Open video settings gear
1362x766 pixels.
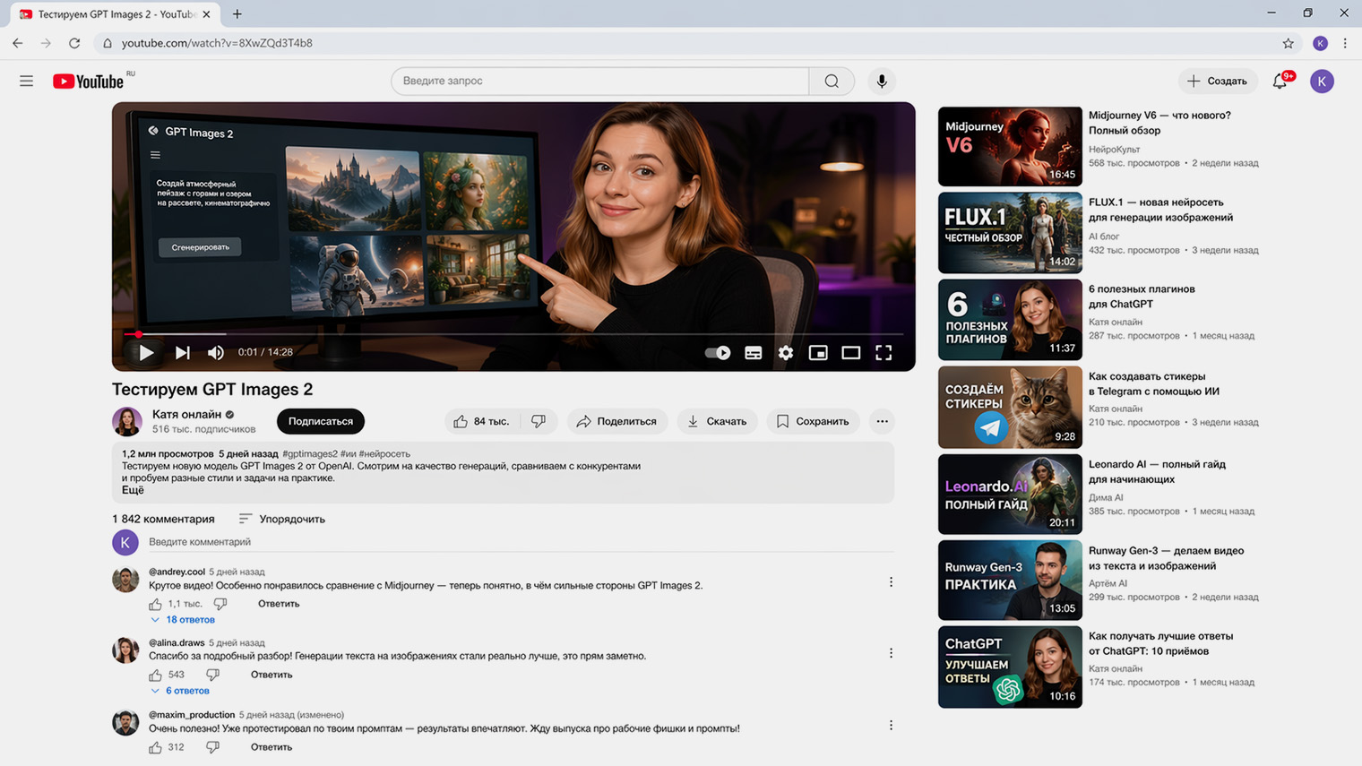(786, 353)
